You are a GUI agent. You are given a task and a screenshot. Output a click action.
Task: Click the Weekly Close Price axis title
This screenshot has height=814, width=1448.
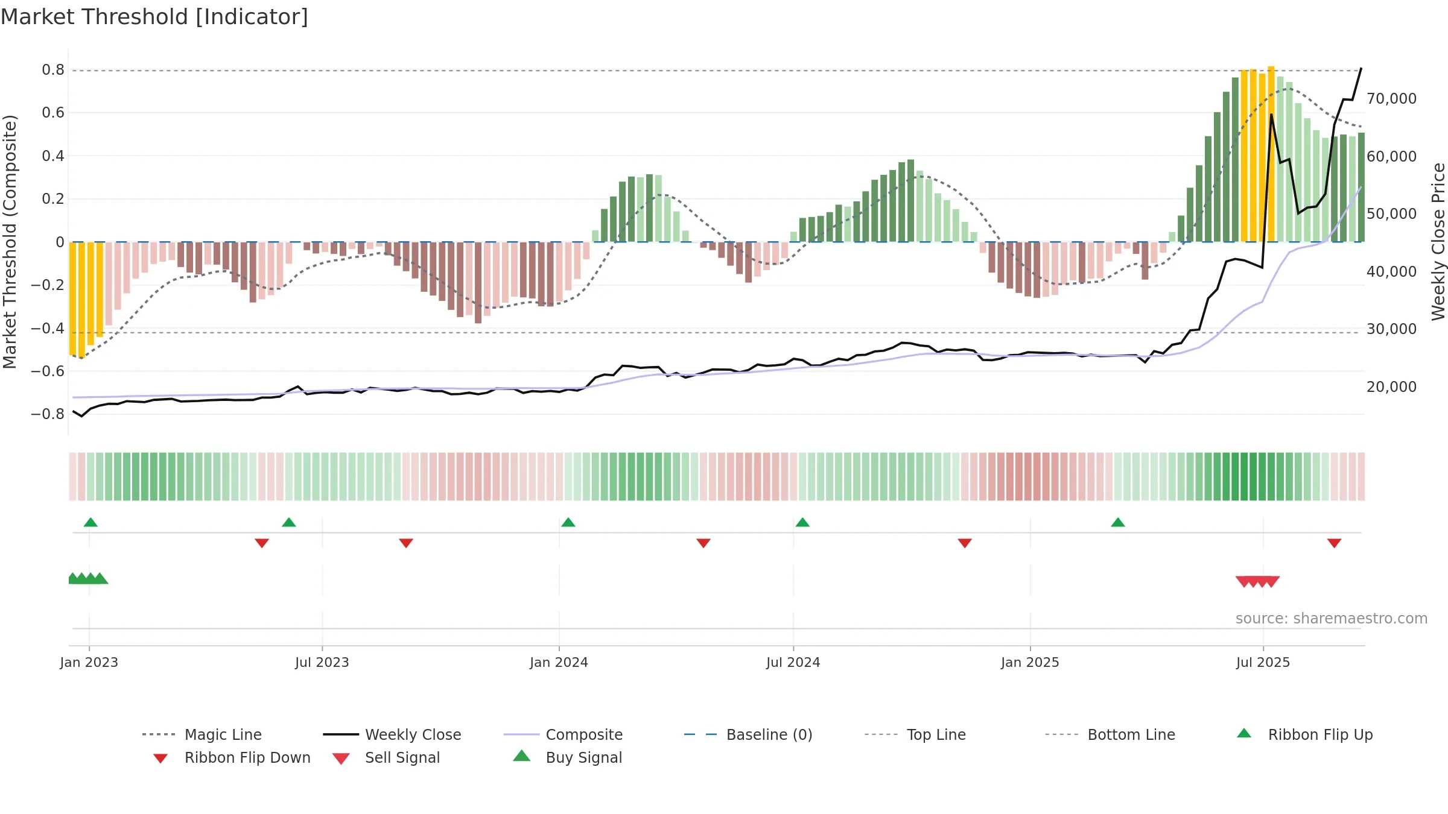[1438, 242]
